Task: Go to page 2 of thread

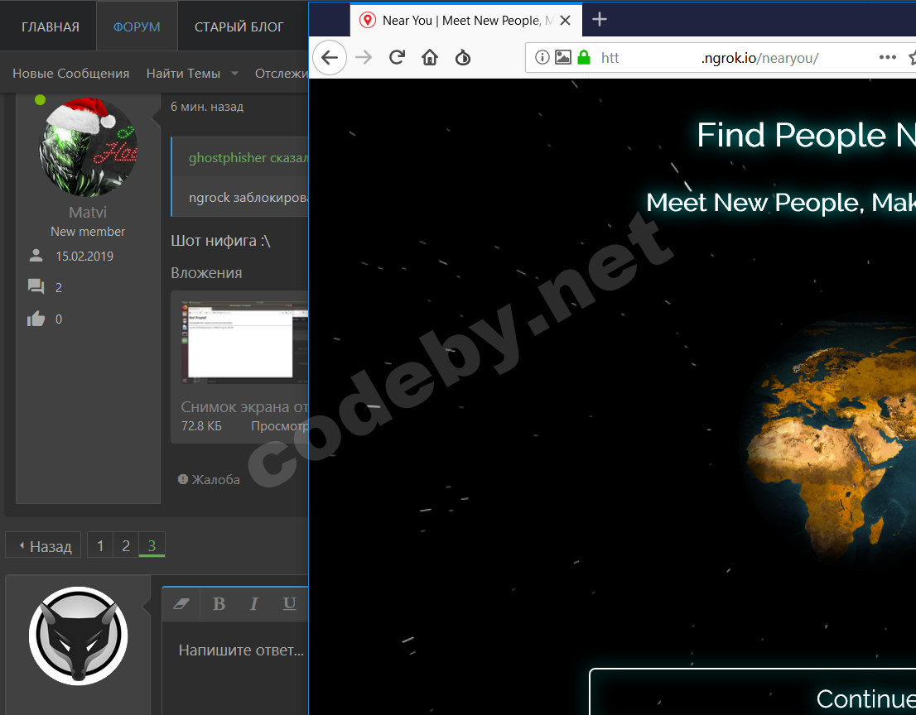Action: (126, 545)
